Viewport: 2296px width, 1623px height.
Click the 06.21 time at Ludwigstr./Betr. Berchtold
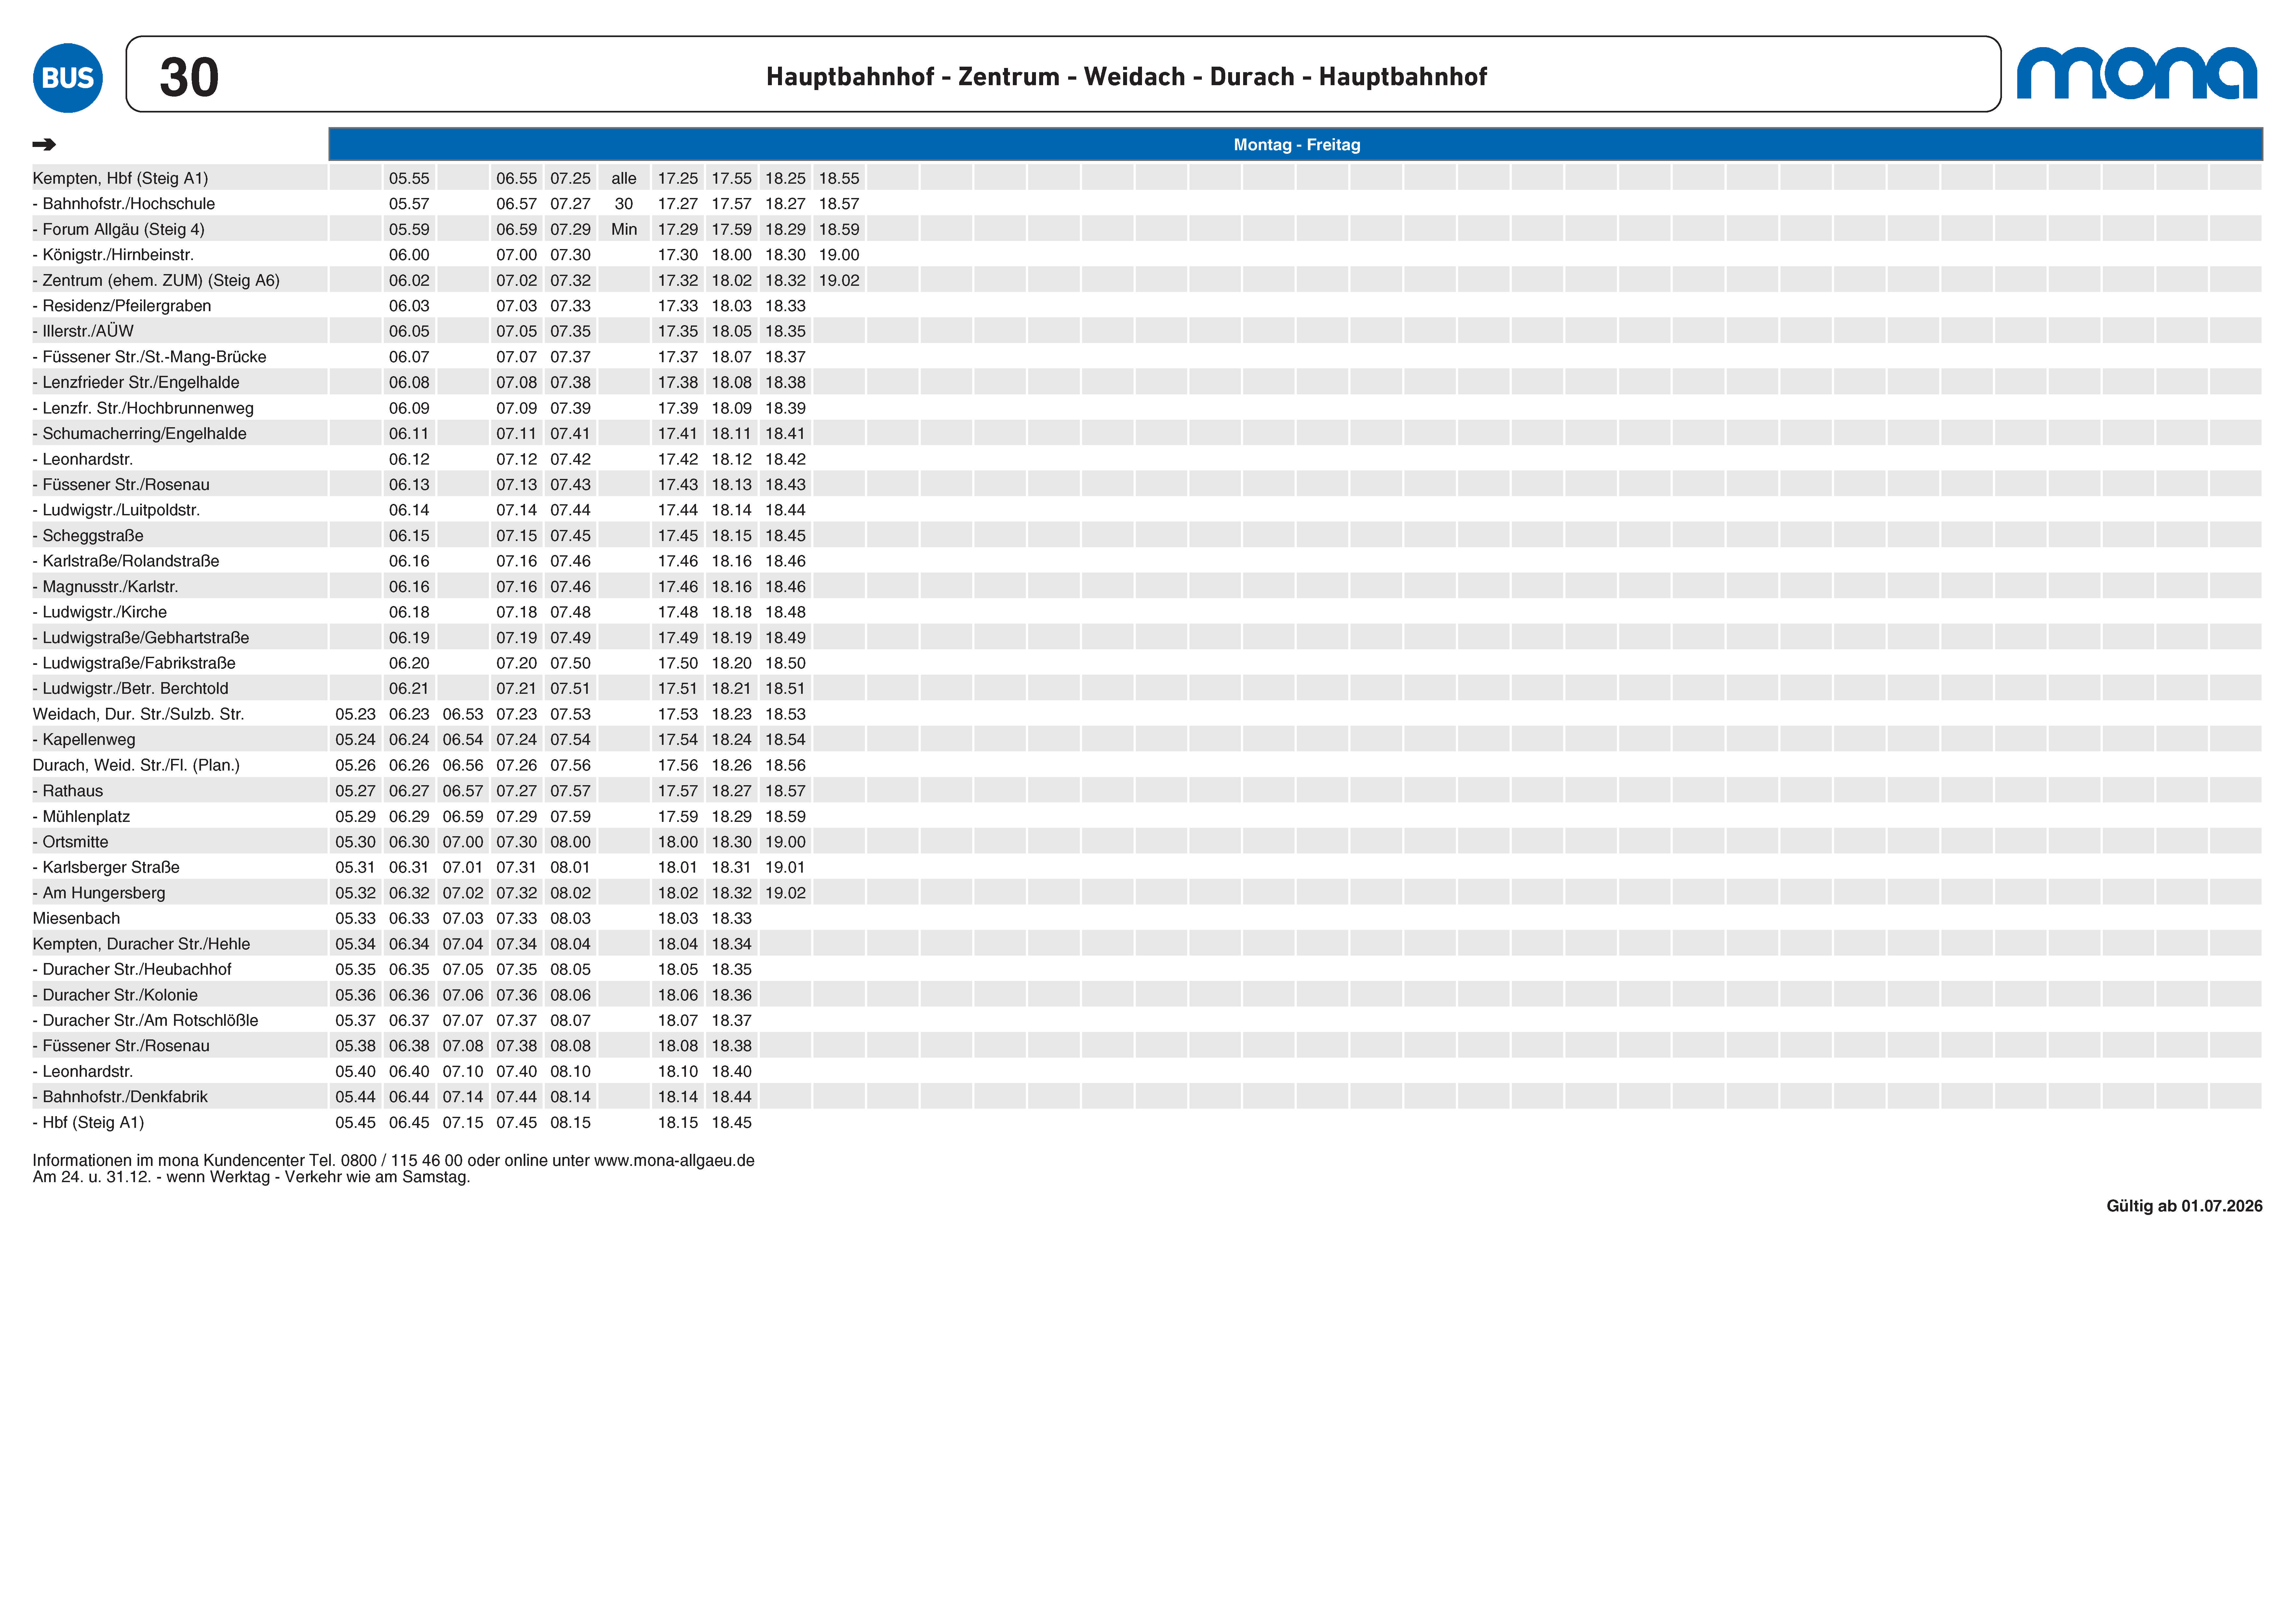pyautogui.click(x=409, y=689)
